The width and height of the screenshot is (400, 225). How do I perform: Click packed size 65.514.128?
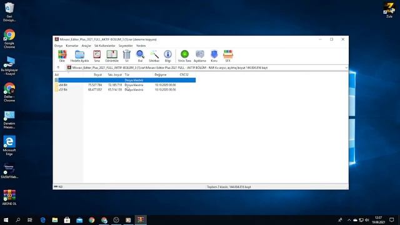coord(115,90)
